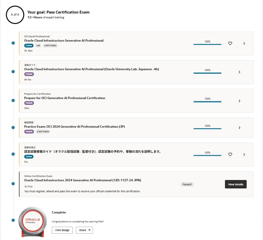Screen dimensions: 263x240
Task: Click timeline dot beside the Complete badge
Action: tap(13, 220)
